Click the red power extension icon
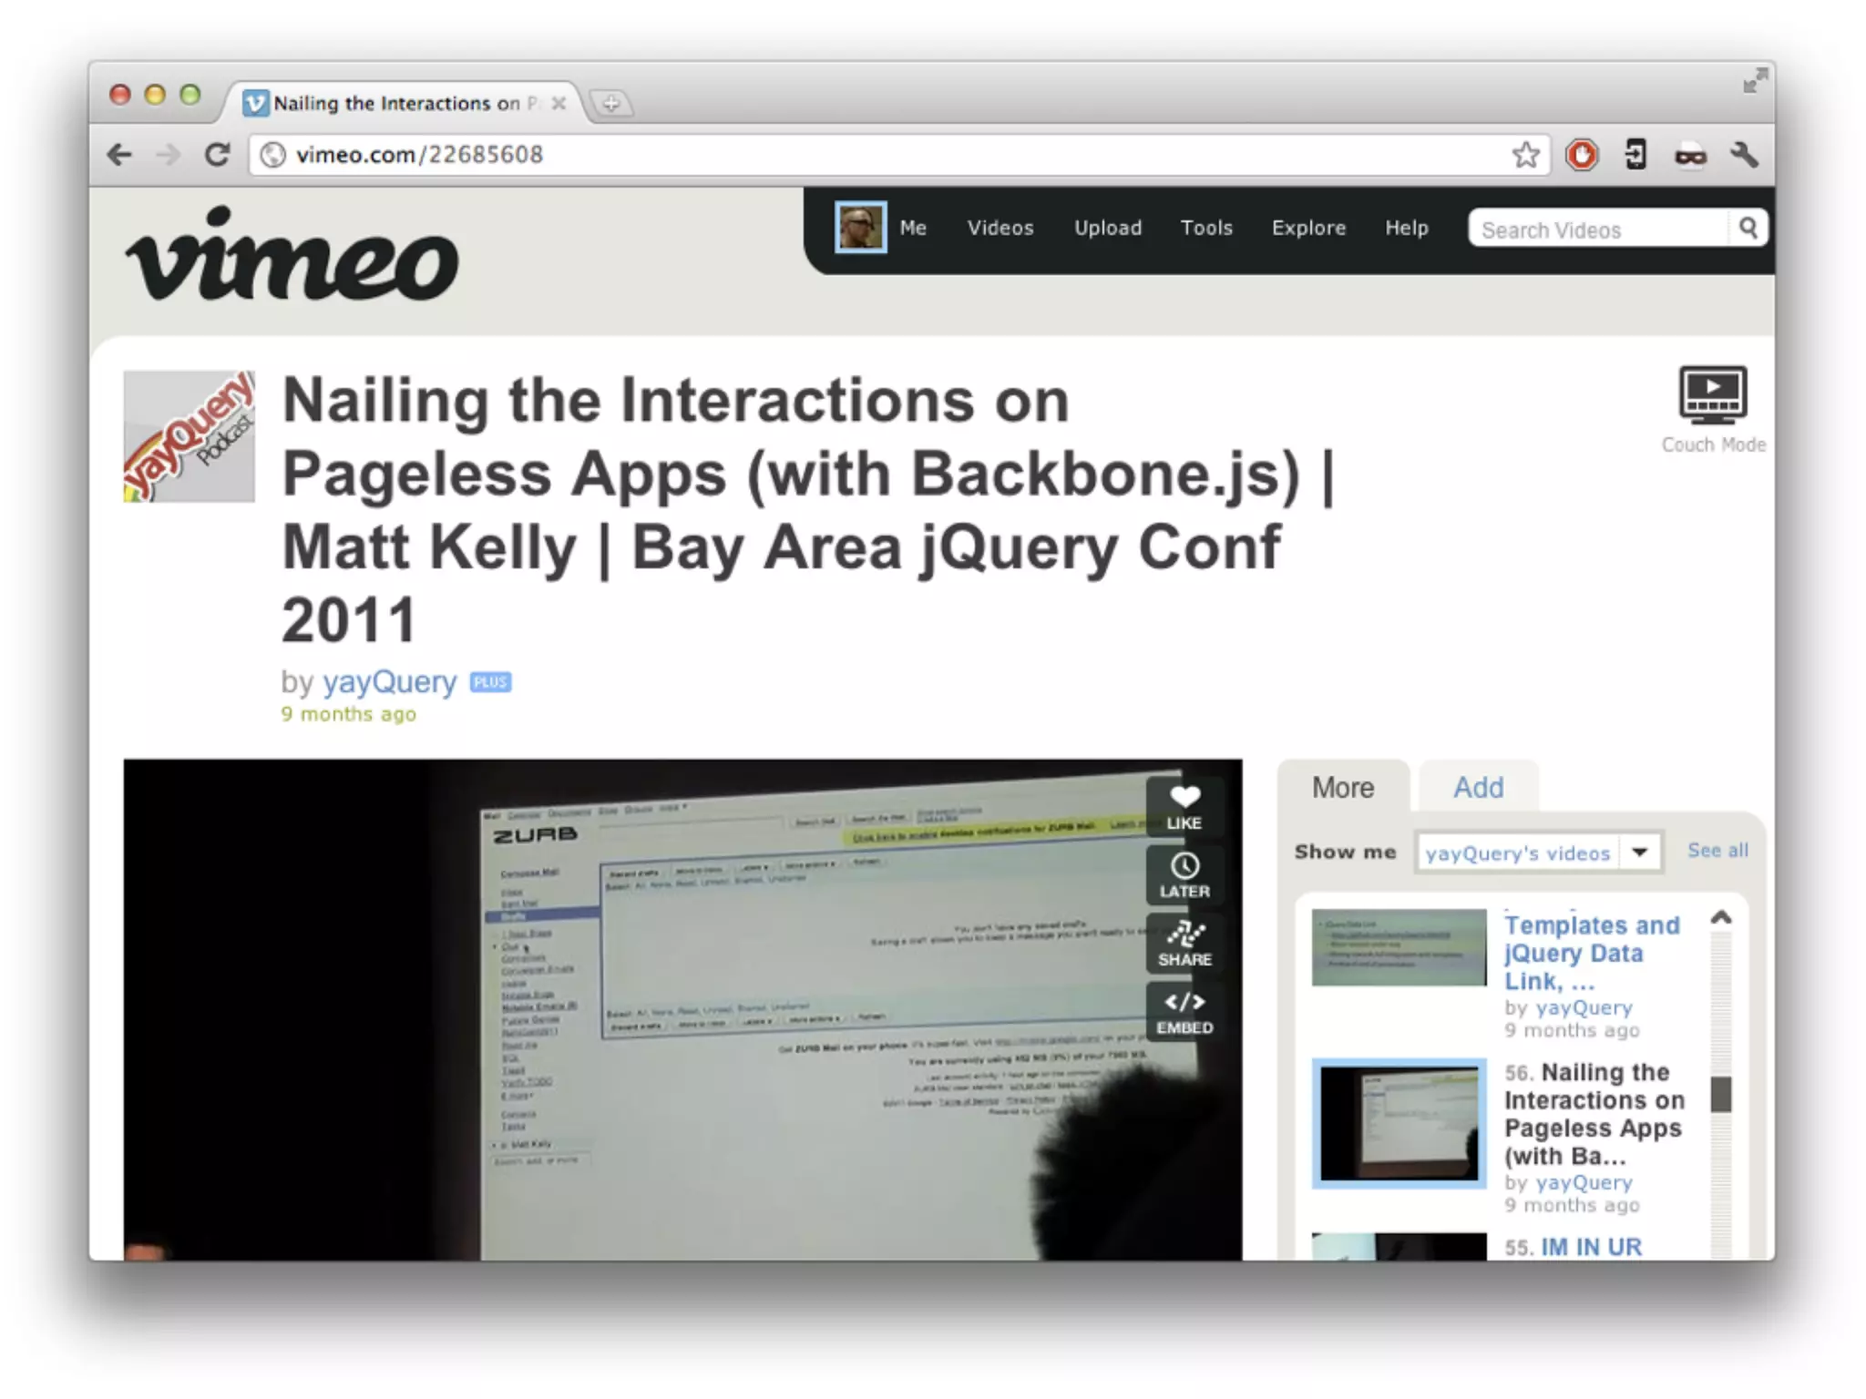The image size is (1866, 1399). coord(1582,155)
